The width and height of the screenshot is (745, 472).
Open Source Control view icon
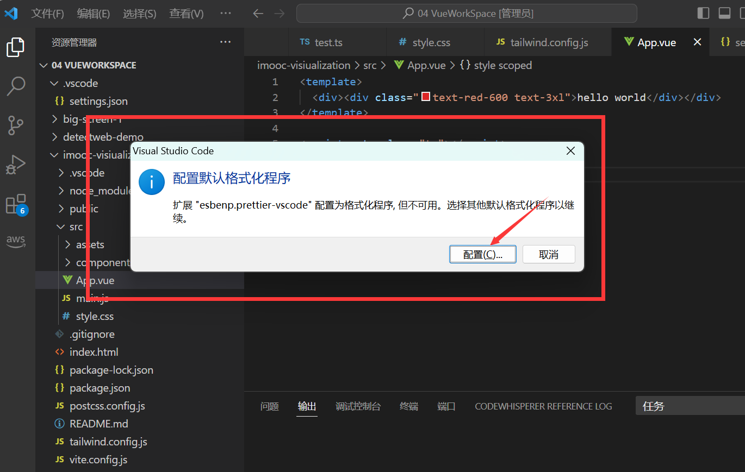[16, 125]
